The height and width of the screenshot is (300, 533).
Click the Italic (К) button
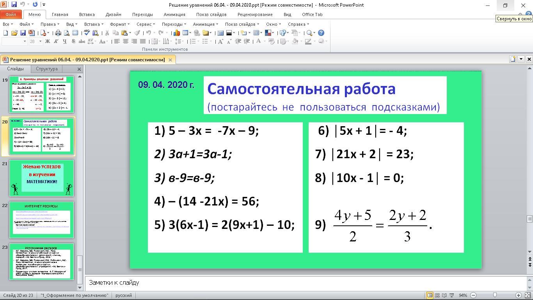tap(56, 41)
